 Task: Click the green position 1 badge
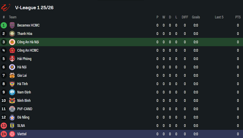pyautogui.click(x=4, y=25)
